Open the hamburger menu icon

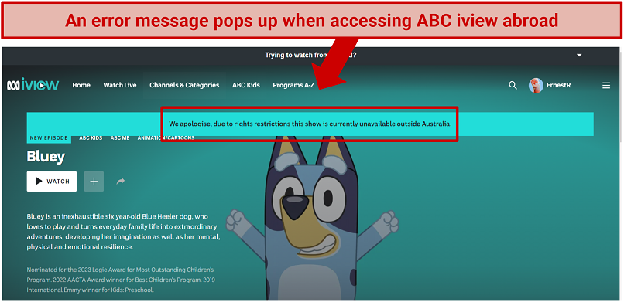tap(605, 85)
